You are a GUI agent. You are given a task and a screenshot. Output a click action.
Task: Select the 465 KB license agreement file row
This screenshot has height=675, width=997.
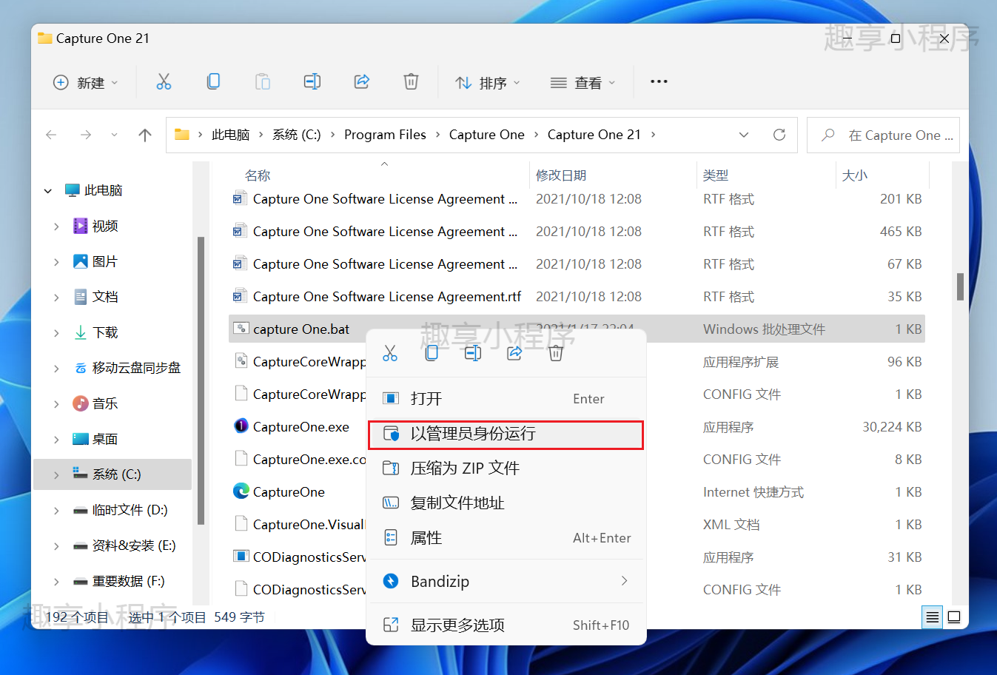pyautogui.click(x=577, y=232)
